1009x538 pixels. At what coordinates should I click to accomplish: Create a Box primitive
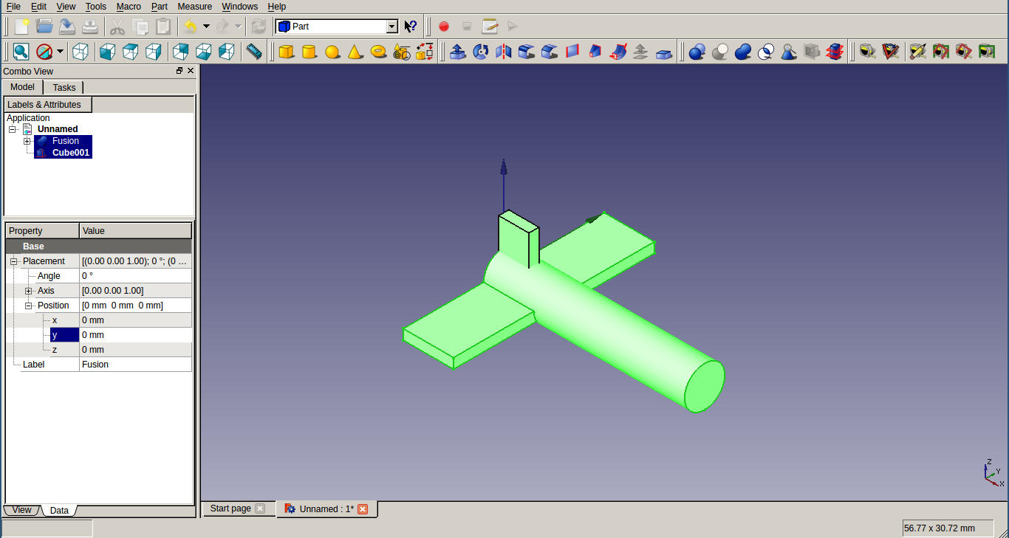tap(287, 52)
